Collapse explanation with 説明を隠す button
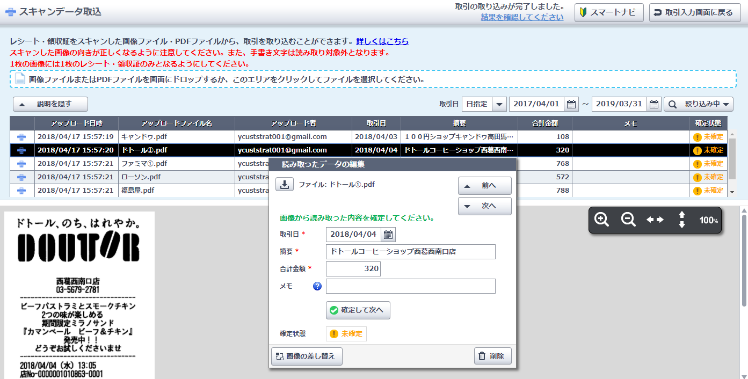748x379 pixels. [x=50, y=104]
